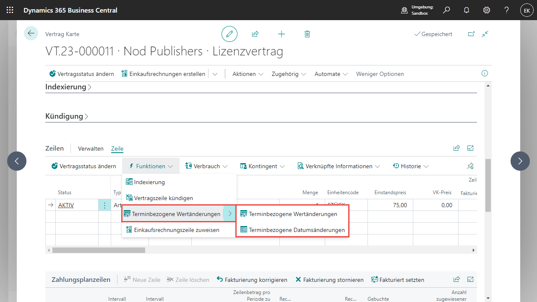Expand the Indexierung section

(x=68, y=87)
